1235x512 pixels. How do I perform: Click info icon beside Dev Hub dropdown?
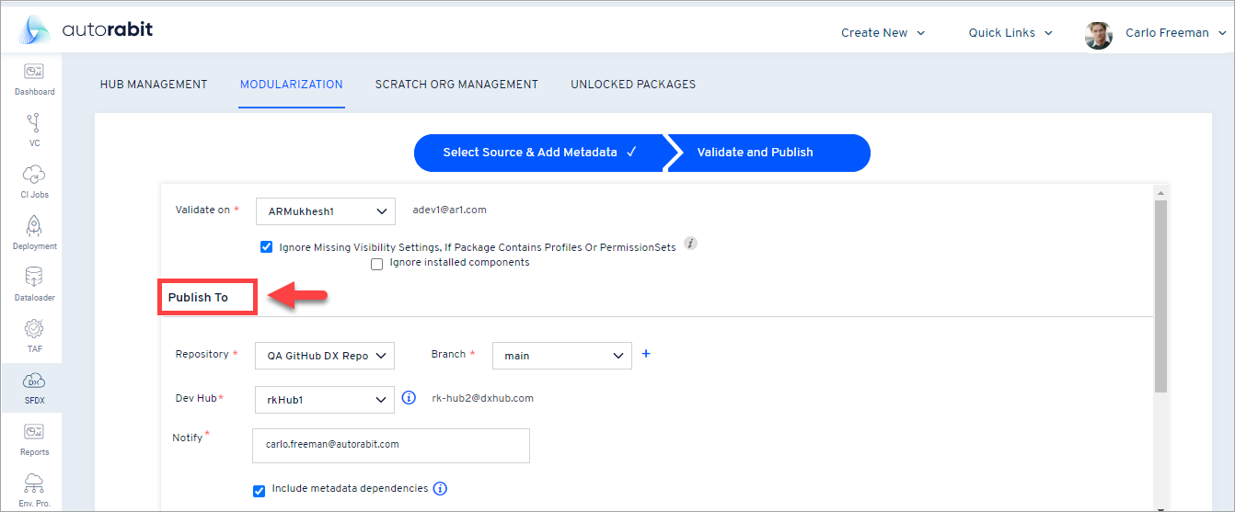(410, 399)
